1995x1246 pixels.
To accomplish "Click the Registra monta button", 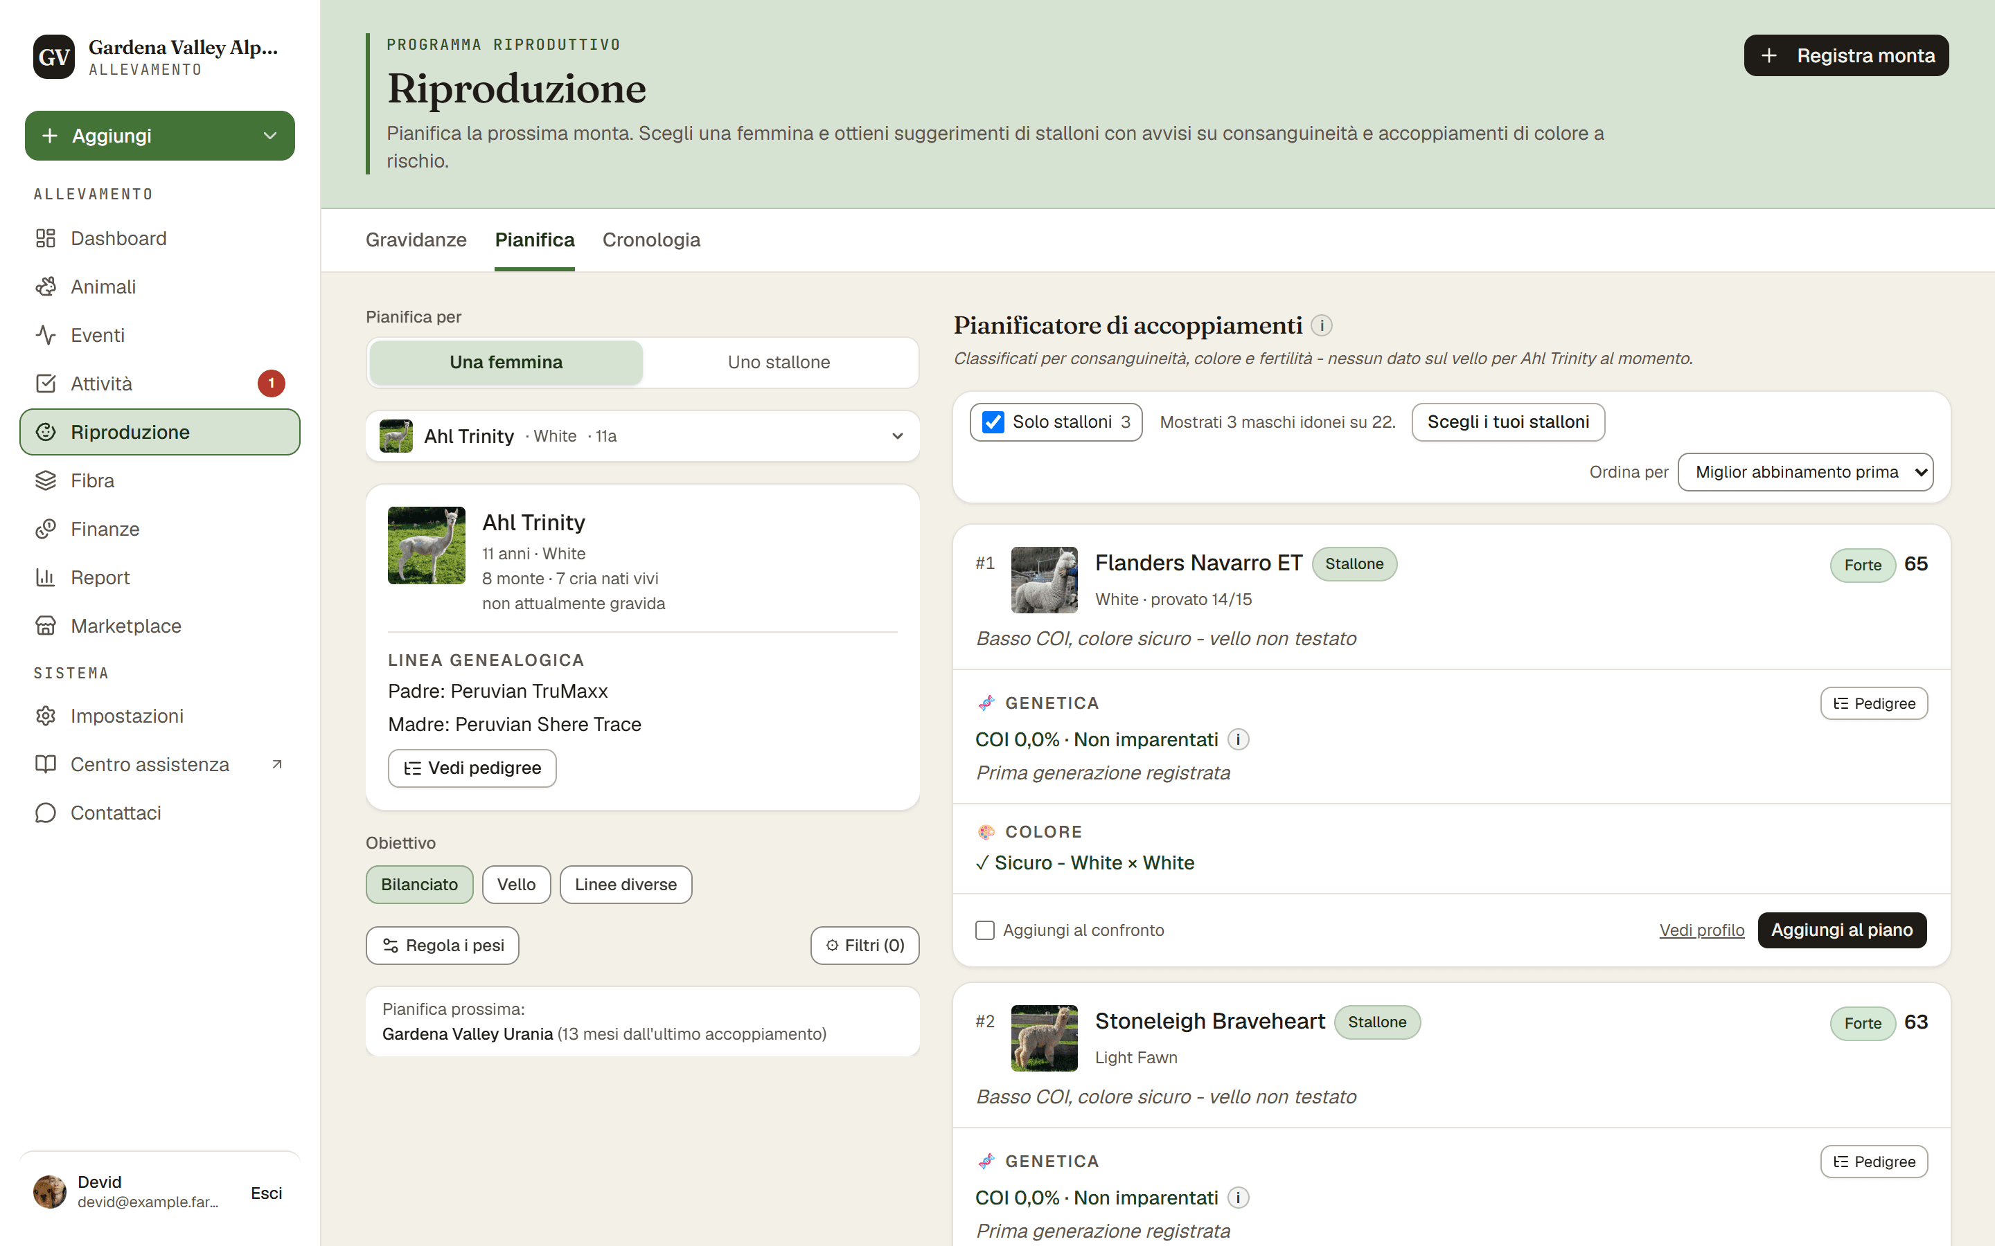I will click(x=1846, y=55).
